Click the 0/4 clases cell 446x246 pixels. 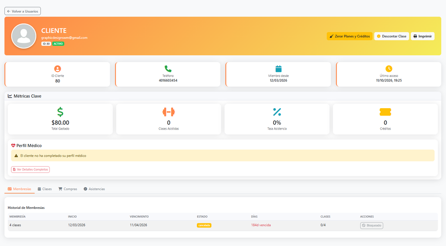click(323, 225)
